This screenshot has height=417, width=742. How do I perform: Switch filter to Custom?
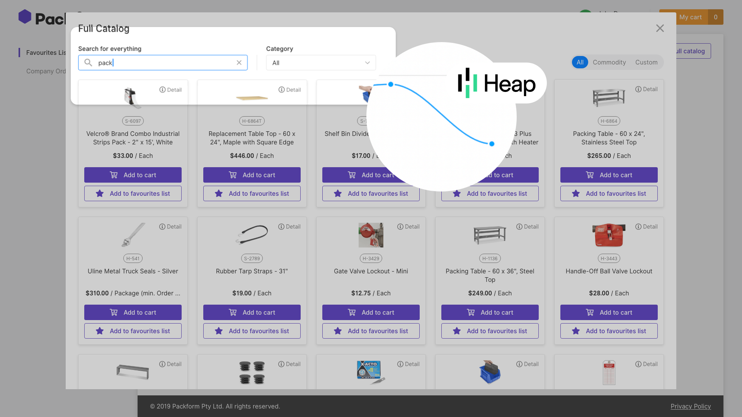pos(646,62)
